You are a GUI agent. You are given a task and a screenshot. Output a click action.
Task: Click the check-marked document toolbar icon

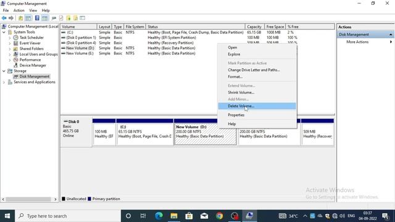[61, 18]
